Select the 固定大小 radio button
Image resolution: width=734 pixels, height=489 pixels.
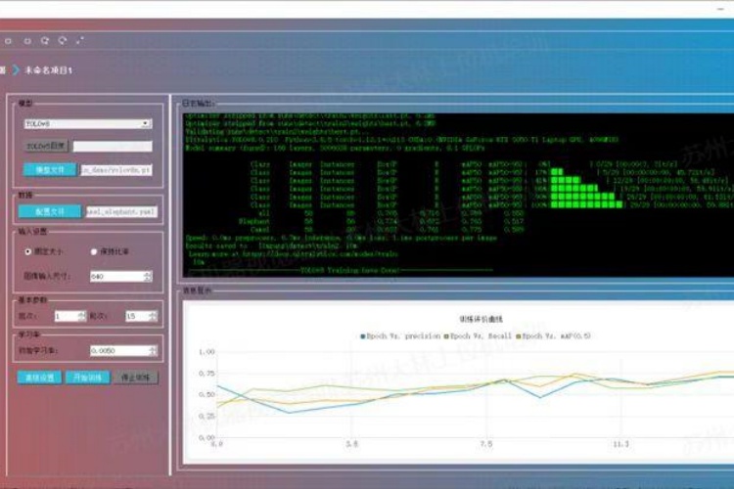(28, 251)
